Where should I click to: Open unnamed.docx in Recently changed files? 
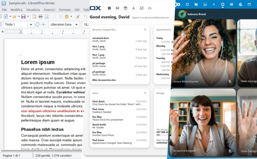tap(101, 38)
